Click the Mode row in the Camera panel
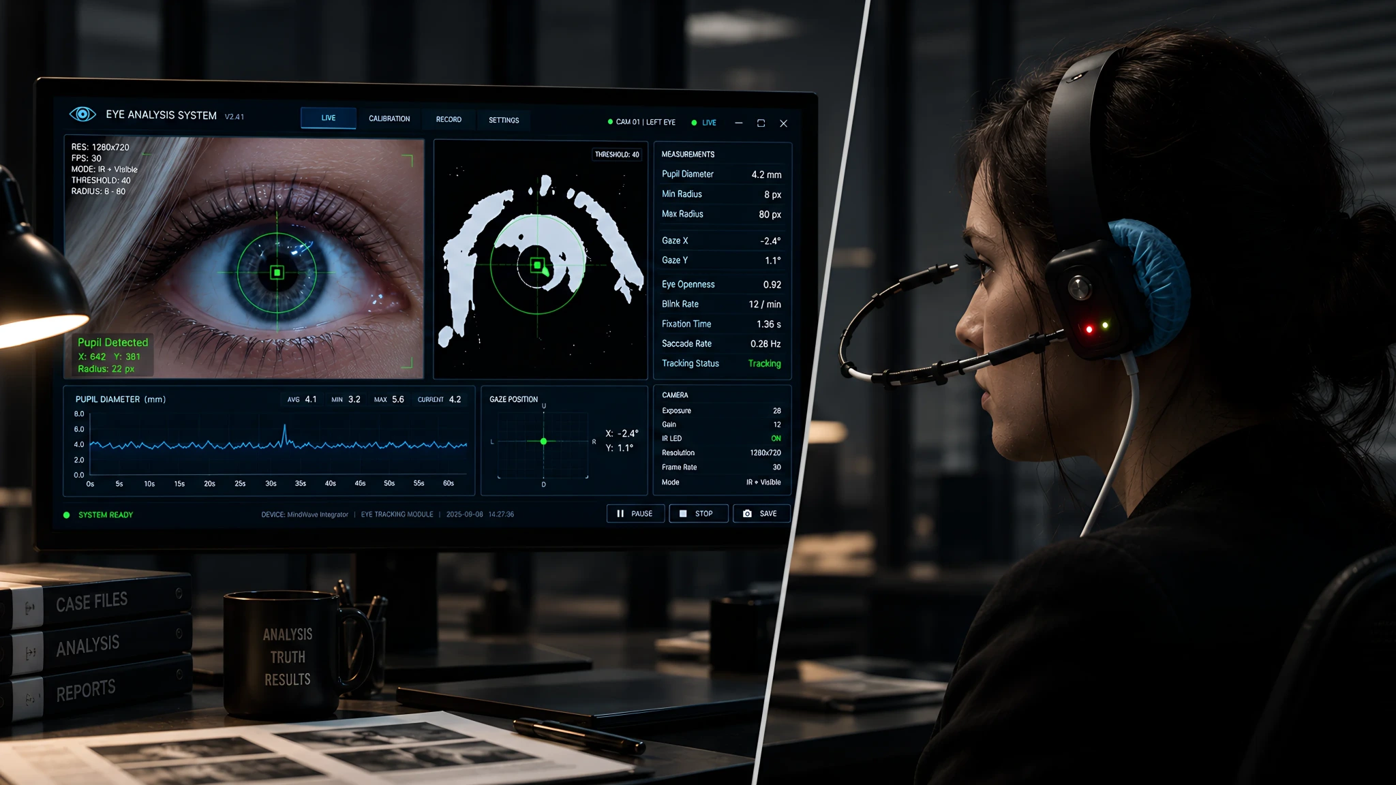Viewport: 1396px width, 785px height. coord(722,482)
